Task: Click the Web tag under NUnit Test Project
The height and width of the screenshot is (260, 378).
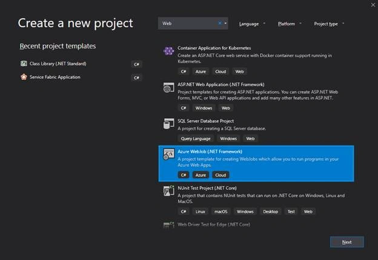Action: (308, 212)
